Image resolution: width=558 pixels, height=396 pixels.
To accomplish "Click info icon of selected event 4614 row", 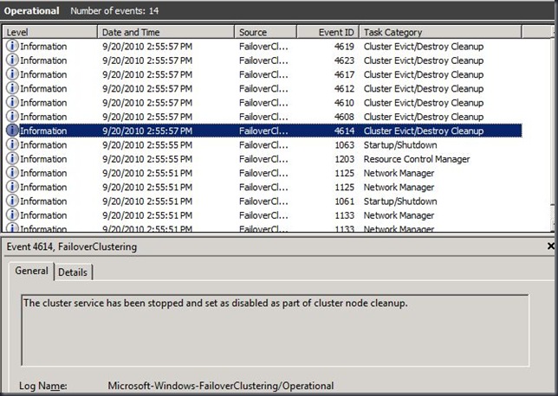I will [x=12, y=131].
